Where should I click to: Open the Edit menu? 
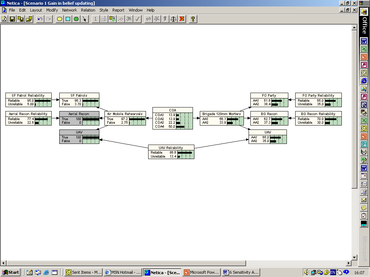tap(22, 10)
